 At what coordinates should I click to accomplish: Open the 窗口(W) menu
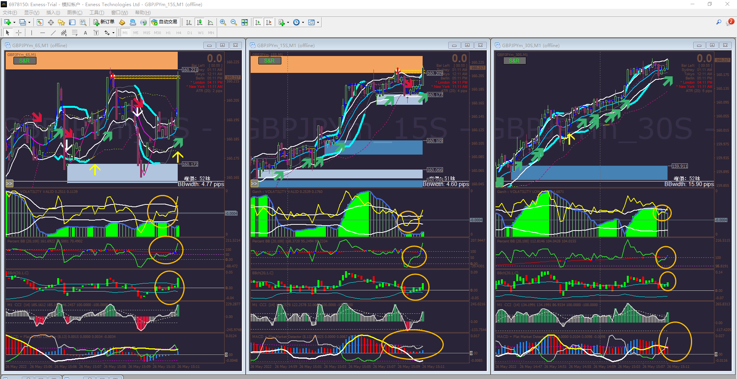(119, 13)
